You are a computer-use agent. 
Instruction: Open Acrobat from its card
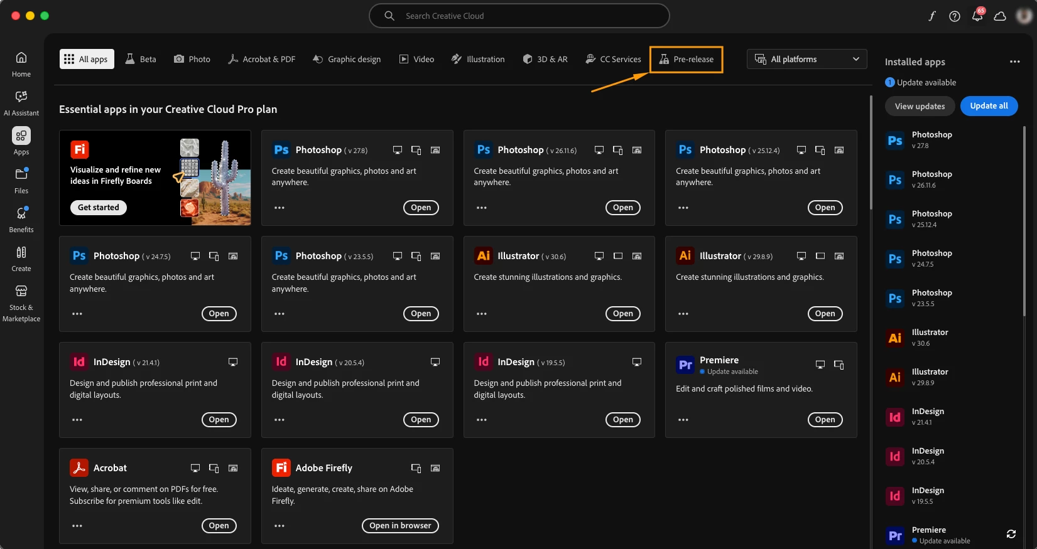tap(219, 526)
